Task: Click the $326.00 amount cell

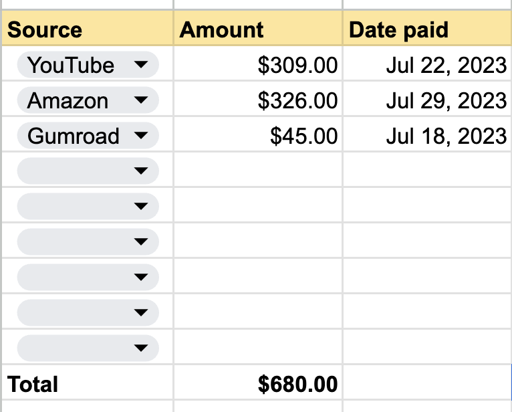Action: tap(258, 100)
